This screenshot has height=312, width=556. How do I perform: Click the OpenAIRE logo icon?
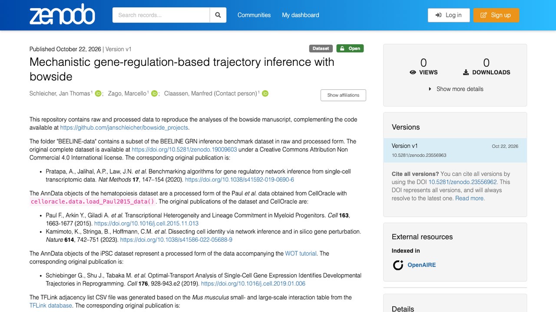pos(398,265)
